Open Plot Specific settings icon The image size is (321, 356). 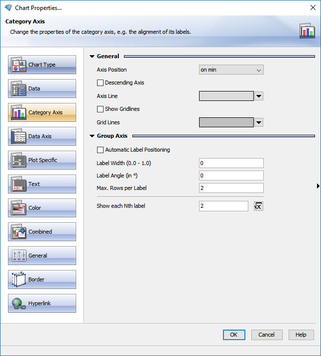[x=19, y=161]
